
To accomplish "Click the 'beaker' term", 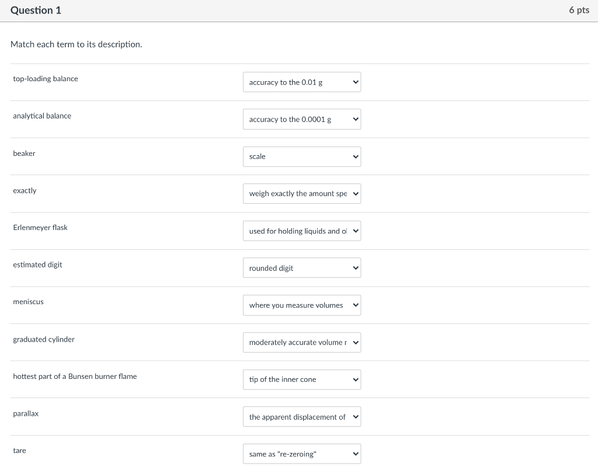I will point(24,154).
